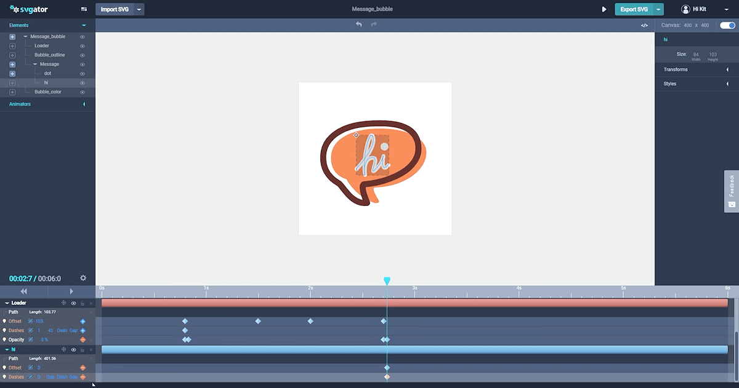This screenshot has width=739, height=388.
Task: Open the Export SVG dropdown arrow
Action: click(660, 10)
